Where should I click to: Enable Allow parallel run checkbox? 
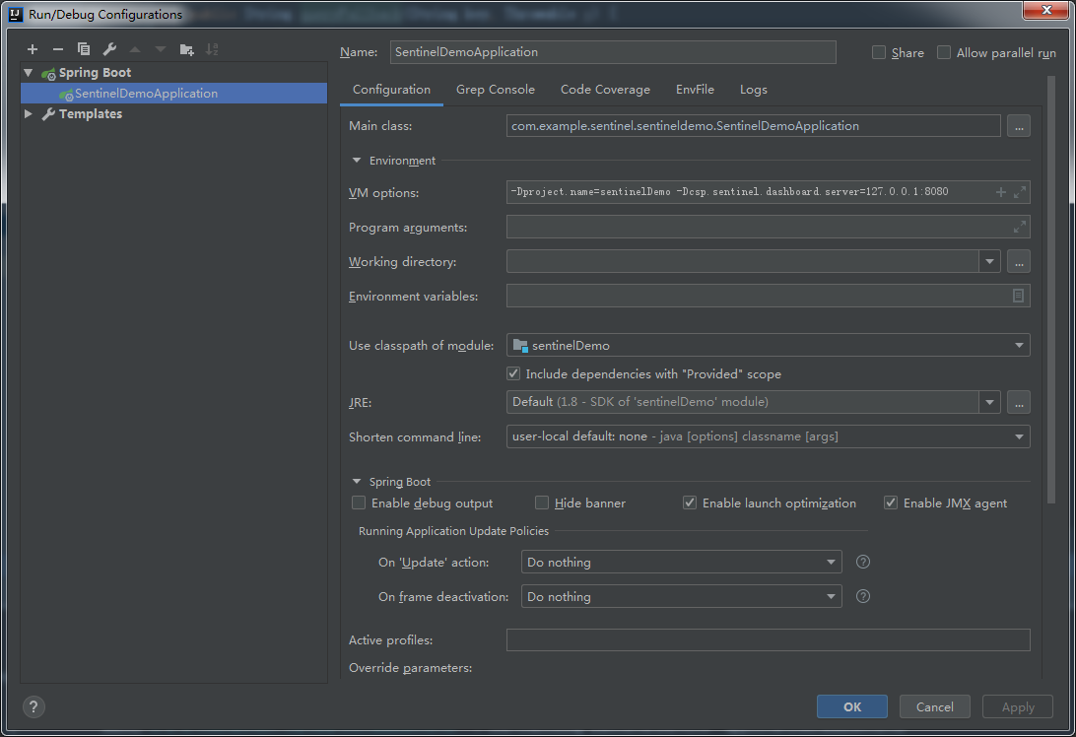click(944, 53)
